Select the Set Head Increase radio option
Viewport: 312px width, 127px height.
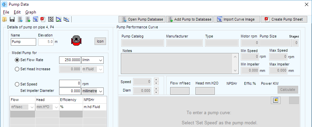(17, 69)
